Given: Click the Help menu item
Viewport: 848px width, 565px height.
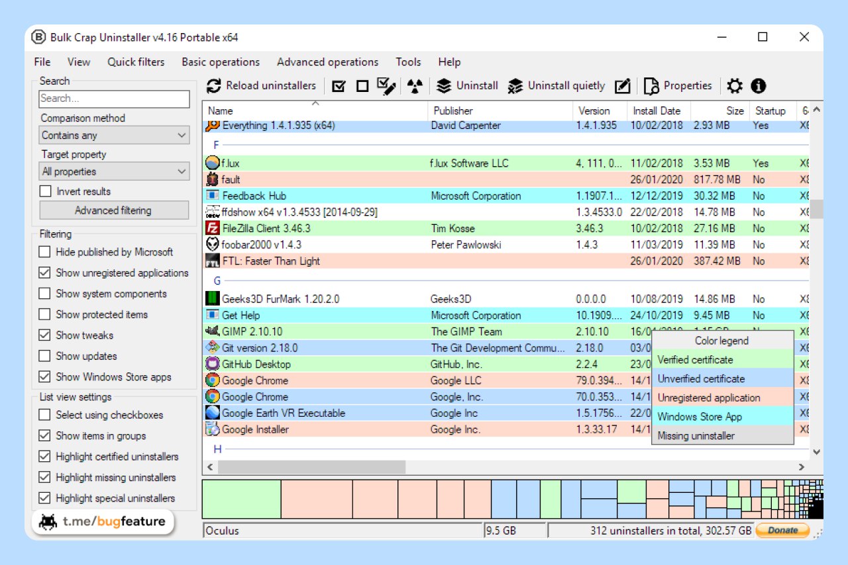Looking at the screenshot, I should click(449, 62).
